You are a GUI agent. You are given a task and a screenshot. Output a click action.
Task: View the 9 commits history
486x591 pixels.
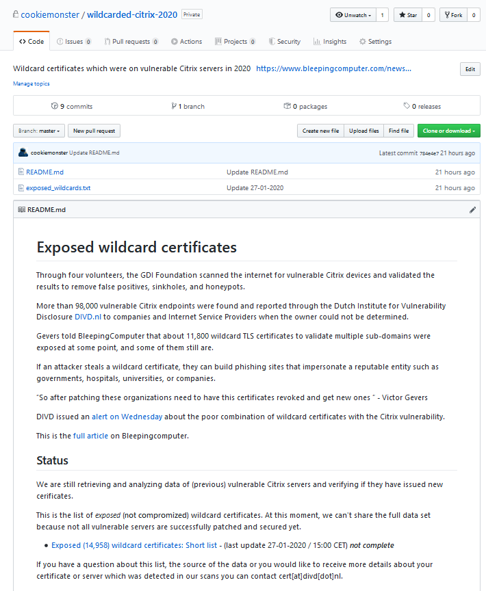(x=72, y=106)
